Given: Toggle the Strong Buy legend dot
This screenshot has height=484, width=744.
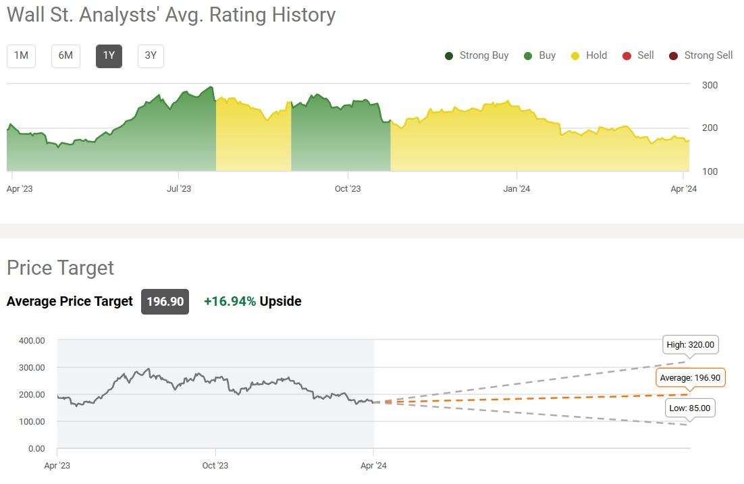Looking at the screenshot, I should coord(449,56).
